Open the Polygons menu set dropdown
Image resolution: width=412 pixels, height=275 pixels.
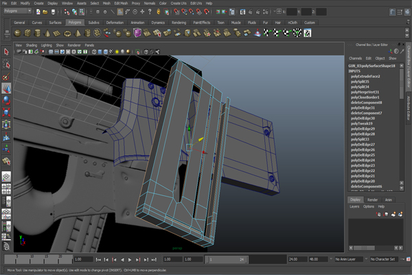tap(18, 11)
